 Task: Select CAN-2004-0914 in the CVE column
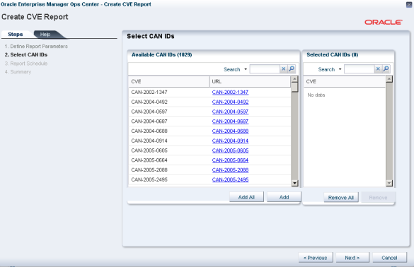(x=149, y=141)
